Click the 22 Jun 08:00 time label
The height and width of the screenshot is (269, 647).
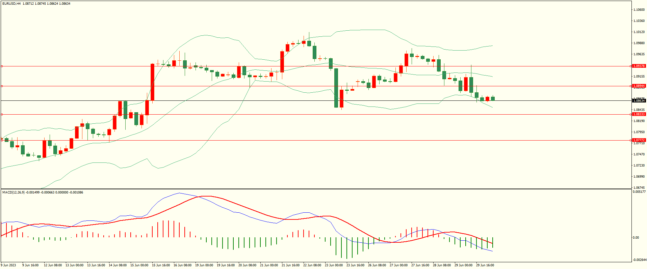(312, 265)
